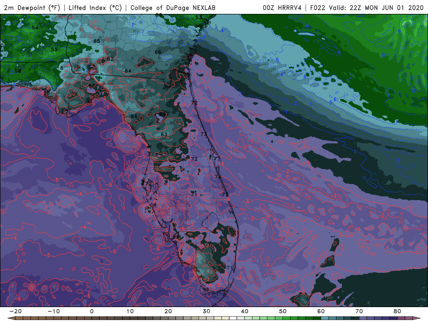
Task: Click the dewpoint value 63 on the map
Action: click(164, 134)
